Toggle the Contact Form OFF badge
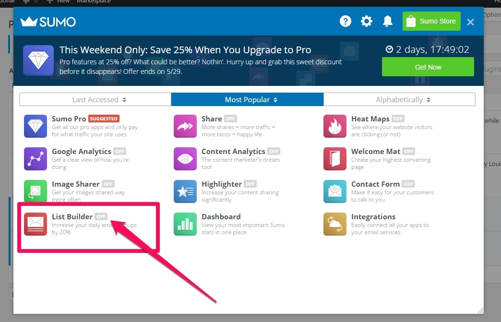The image size is (501, 322). click(x=408, y=184)
